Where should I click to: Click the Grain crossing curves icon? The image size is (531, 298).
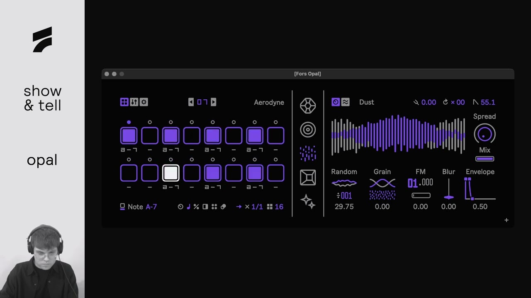(x=382, y=183)
